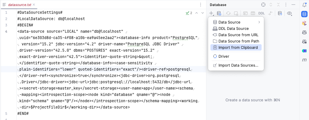Click Expand All in Database header
Screen dimensions: 309x120
tap(271, 5)
